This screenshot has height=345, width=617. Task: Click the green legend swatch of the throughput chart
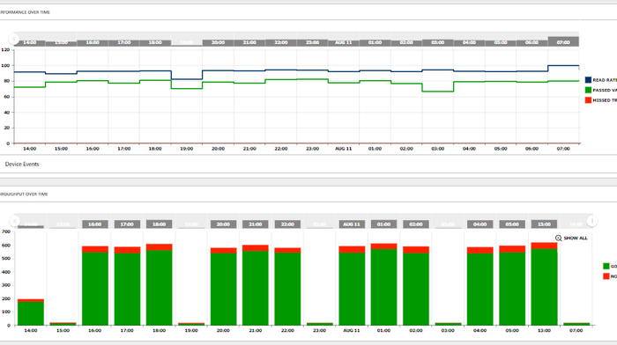coord(606,266)
